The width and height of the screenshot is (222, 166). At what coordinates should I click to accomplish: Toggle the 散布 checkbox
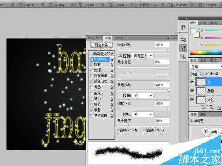(x=92, y=65)
